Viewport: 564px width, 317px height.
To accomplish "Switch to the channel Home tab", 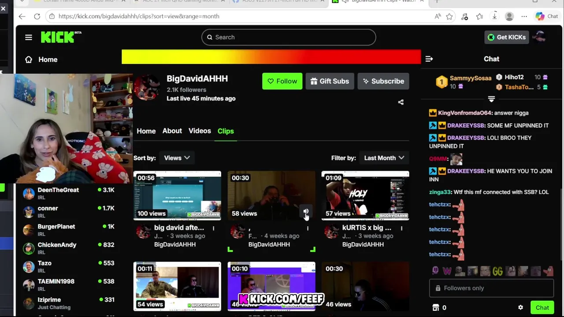I will 146,131.
